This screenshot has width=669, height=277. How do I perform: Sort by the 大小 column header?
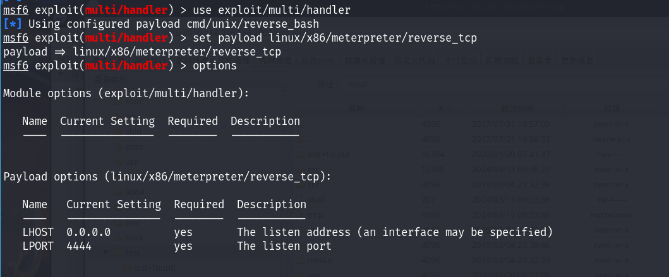click(x=444, y=110)
